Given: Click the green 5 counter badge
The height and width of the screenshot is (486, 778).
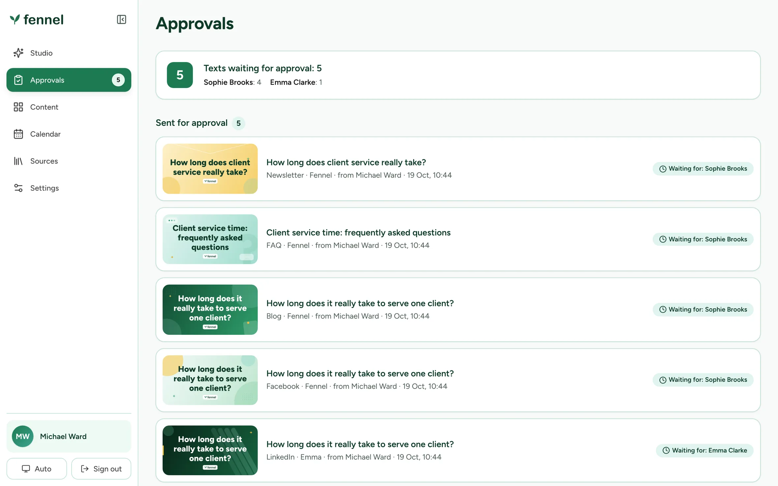Looking at the screenshot, I should (180, 75).
